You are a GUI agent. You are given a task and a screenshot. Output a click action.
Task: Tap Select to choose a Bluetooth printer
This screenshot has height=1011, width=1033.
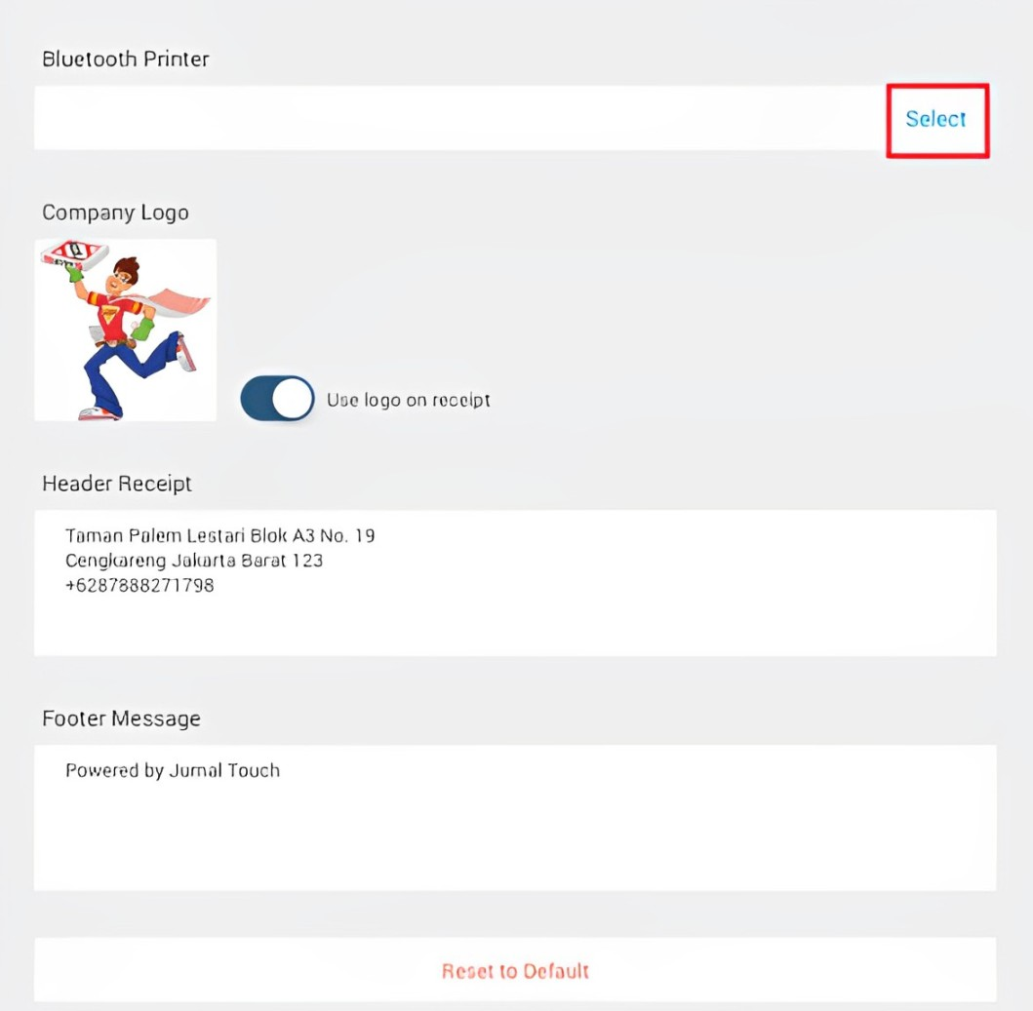(935, 119)
